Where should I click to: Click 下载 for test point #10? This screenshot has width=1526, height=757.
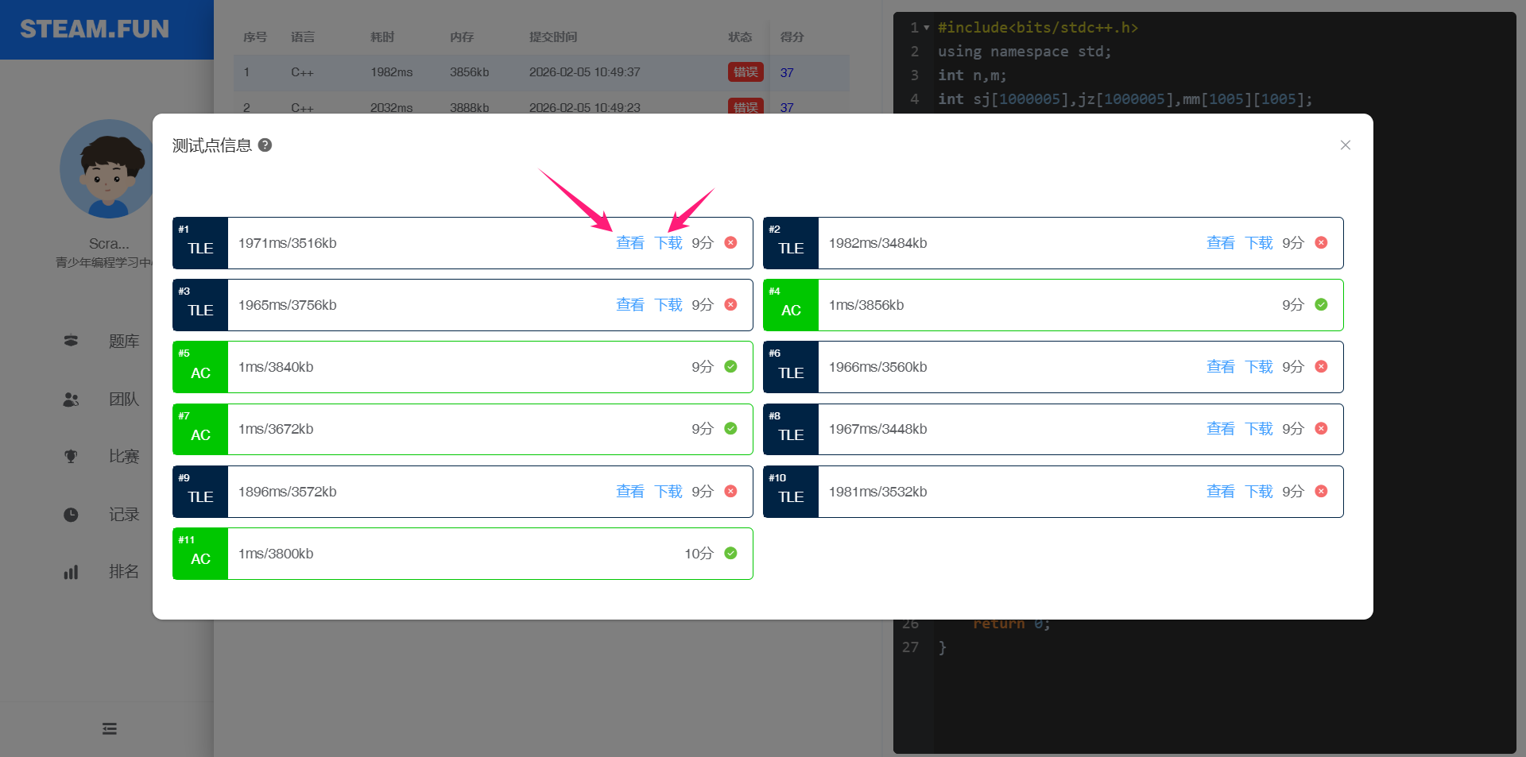click(1259, 492)
